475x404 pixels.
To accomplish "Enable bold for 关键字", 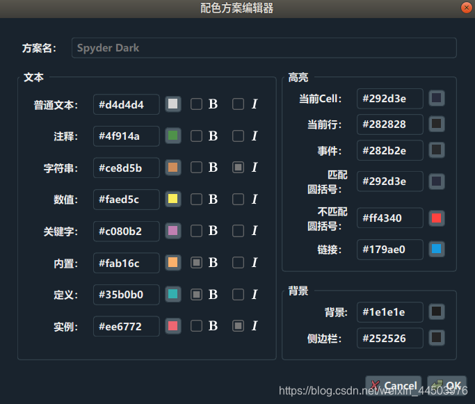I will (x=196, y=231).
